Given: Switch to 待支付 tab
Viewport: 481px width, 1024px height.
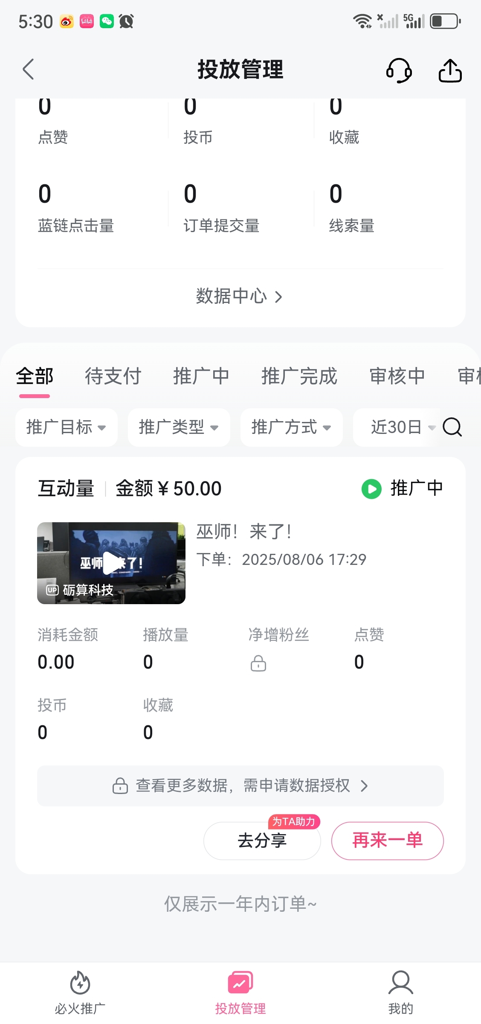Looking at the screenshot, I should click(113, 376).
